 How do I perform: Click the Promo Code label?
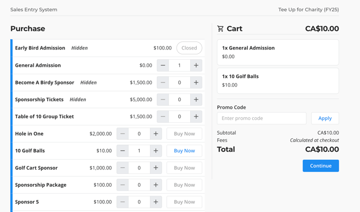click(232, 108)
